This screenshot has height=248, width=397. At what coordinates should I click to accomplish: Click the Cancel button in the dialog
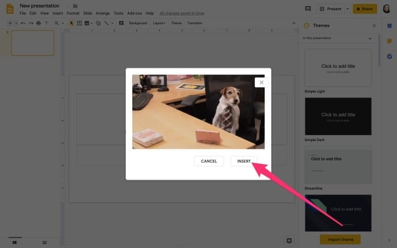[209, 161]
